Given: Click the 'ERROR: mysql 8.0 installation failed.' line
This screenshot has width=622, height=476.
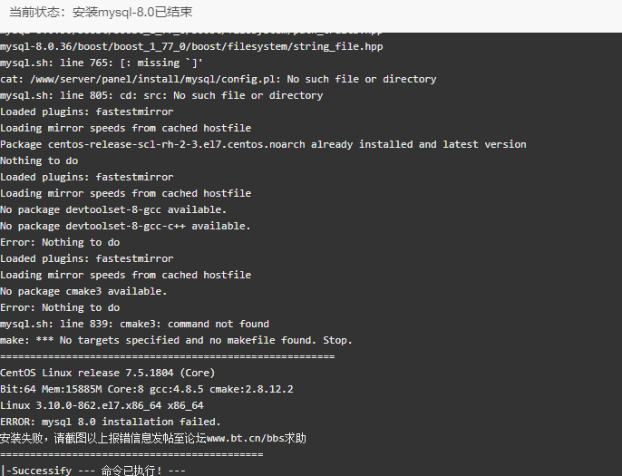Looking at the screenshot, I should (x=111, y=422).
